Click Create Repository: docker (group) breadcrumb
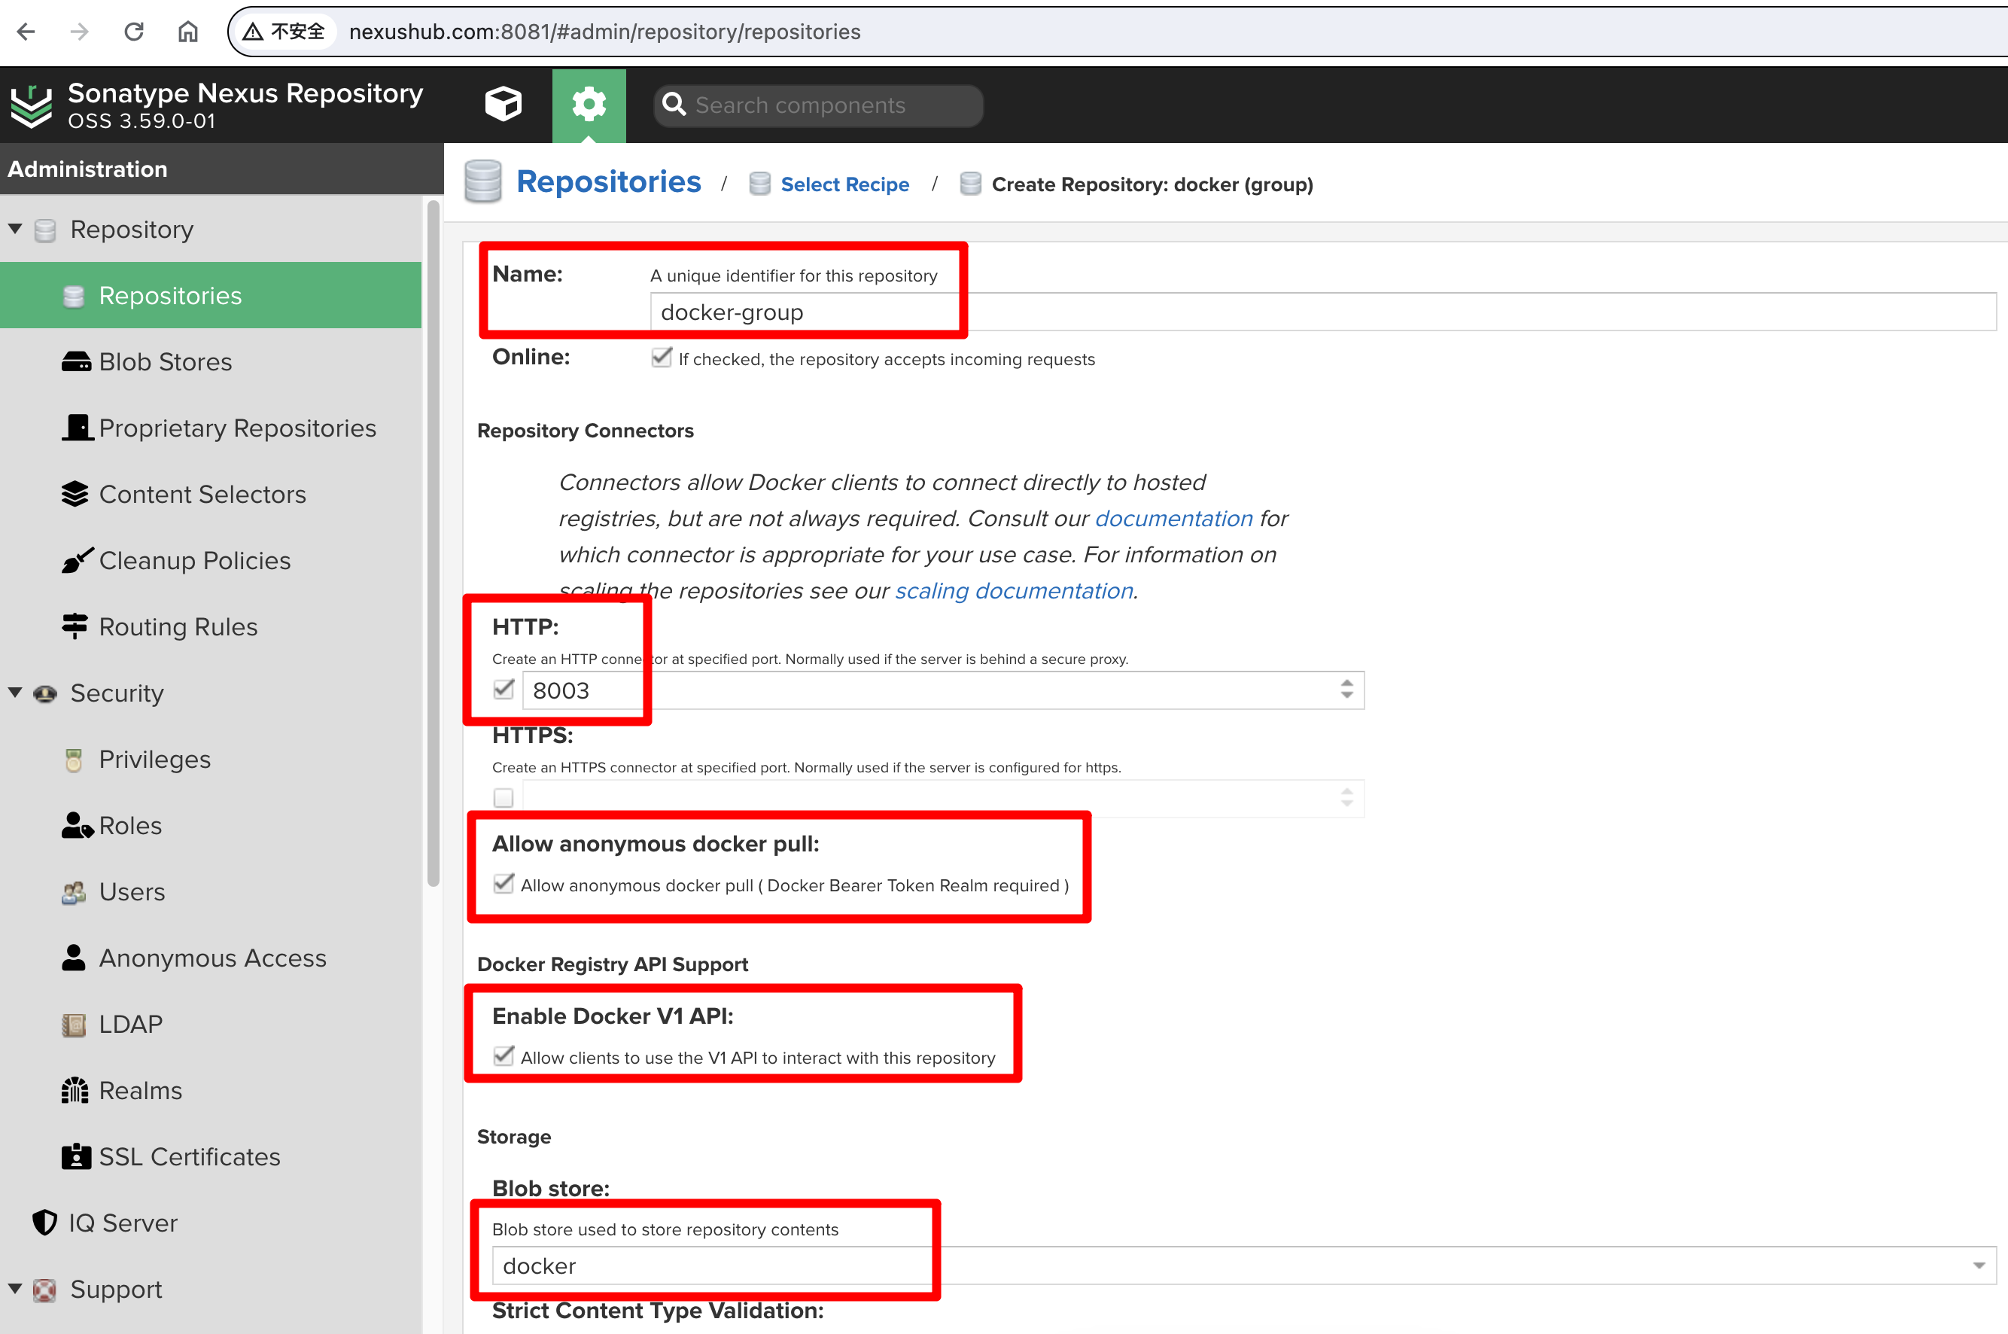The height and width of the screenshot is (1334, 2008). point(1152,184)
